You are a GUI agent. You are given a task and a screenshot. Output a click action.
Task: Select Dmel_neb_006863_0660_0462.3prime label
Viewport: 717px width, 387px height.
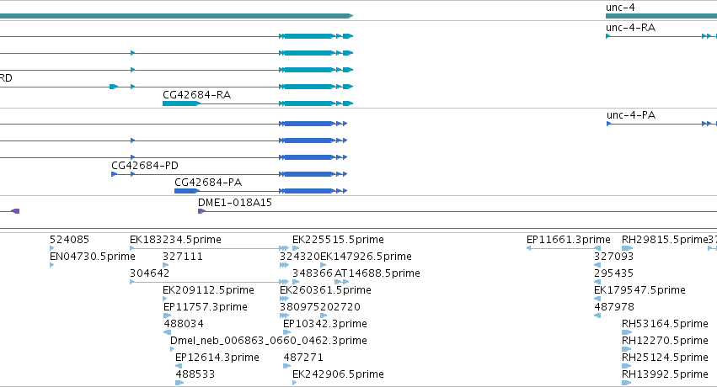(269, 341)
